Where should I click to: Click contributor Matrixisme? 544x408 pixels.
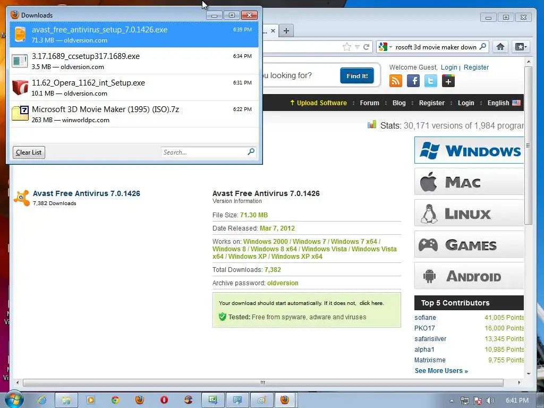430,360
